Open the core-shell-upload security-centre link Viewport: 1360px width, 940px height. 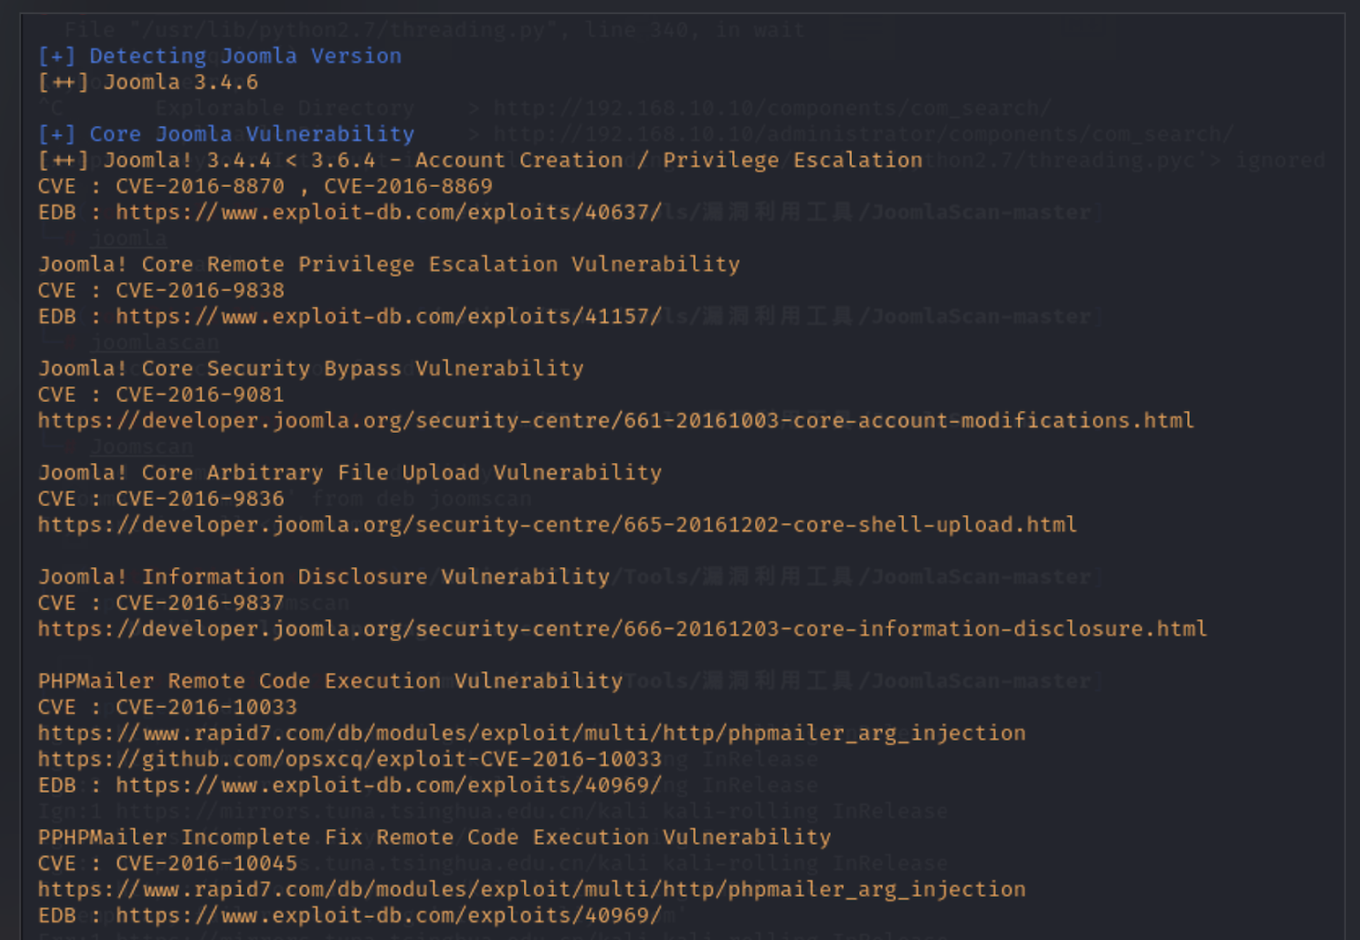[x=557, y=525]
